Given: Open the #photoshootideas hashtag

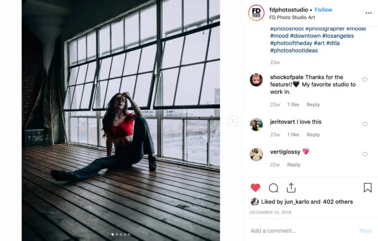Looking at the screenshot, I should (x=294, y=51).
